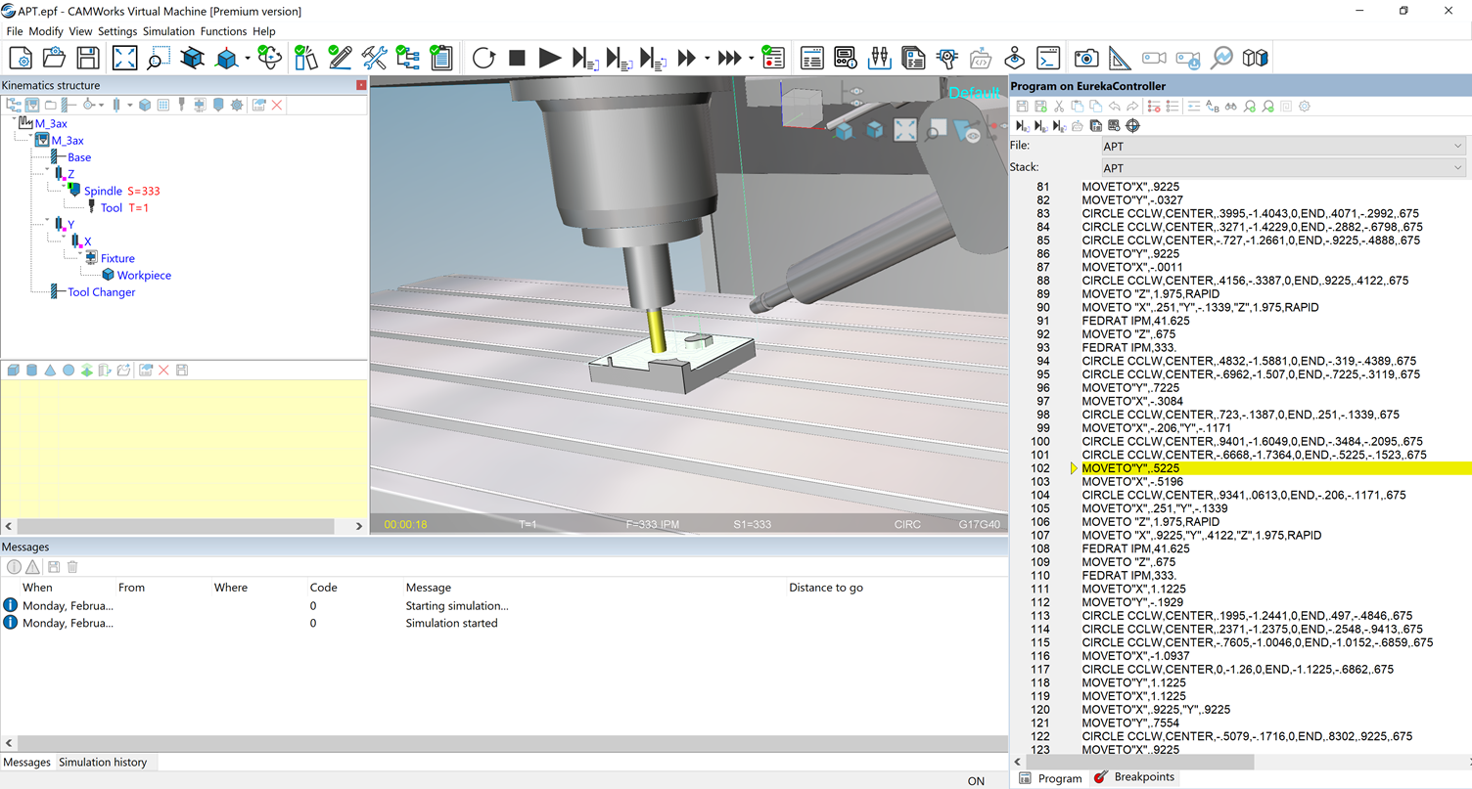Open the Simulation menu

click(x=168, y=31)
